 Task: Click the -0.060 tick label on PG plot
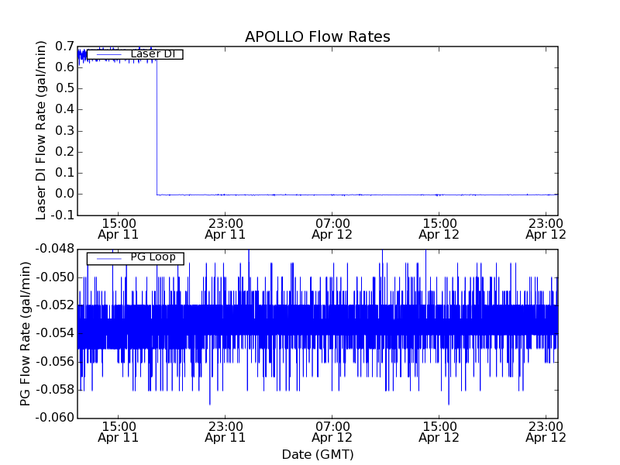coord(55,418)
